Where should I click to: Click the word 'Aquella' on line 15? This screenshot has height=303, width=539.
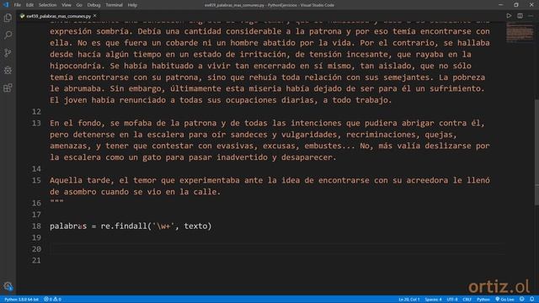point(66,180)
